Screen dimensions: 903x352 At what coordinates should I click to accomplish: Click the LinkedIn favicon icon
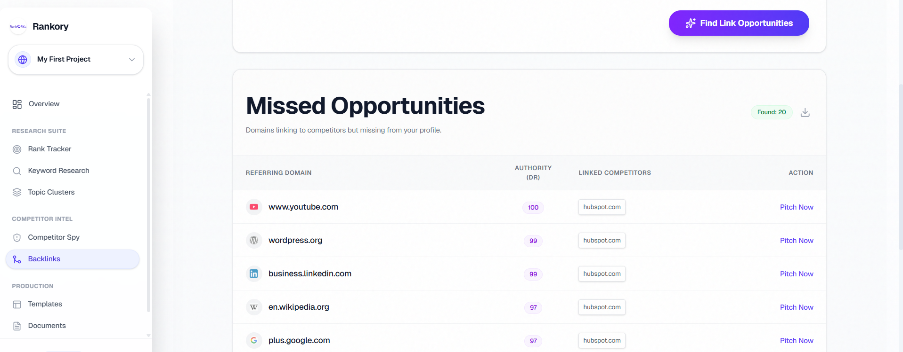click(x=254, y=274)
